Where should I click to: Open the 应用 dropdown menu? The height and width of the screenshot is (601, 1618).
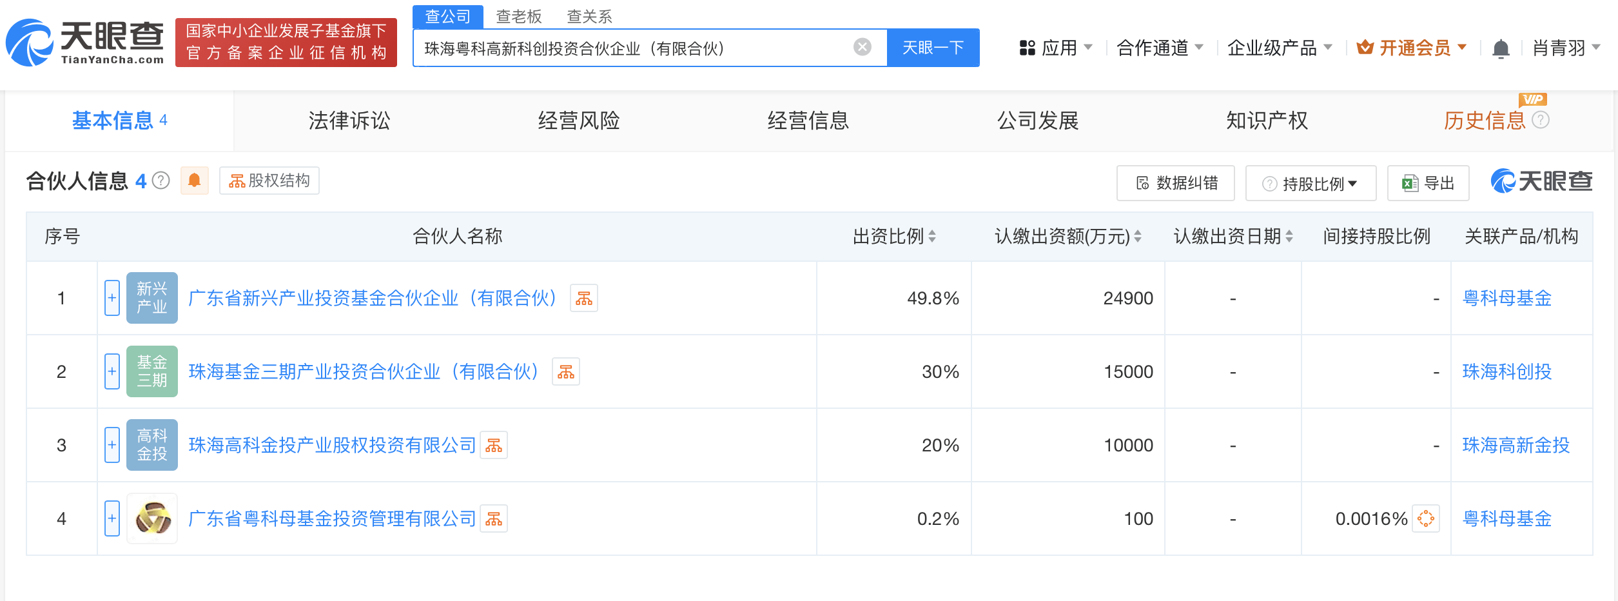pyautogui.click(x=1056, y=48)
